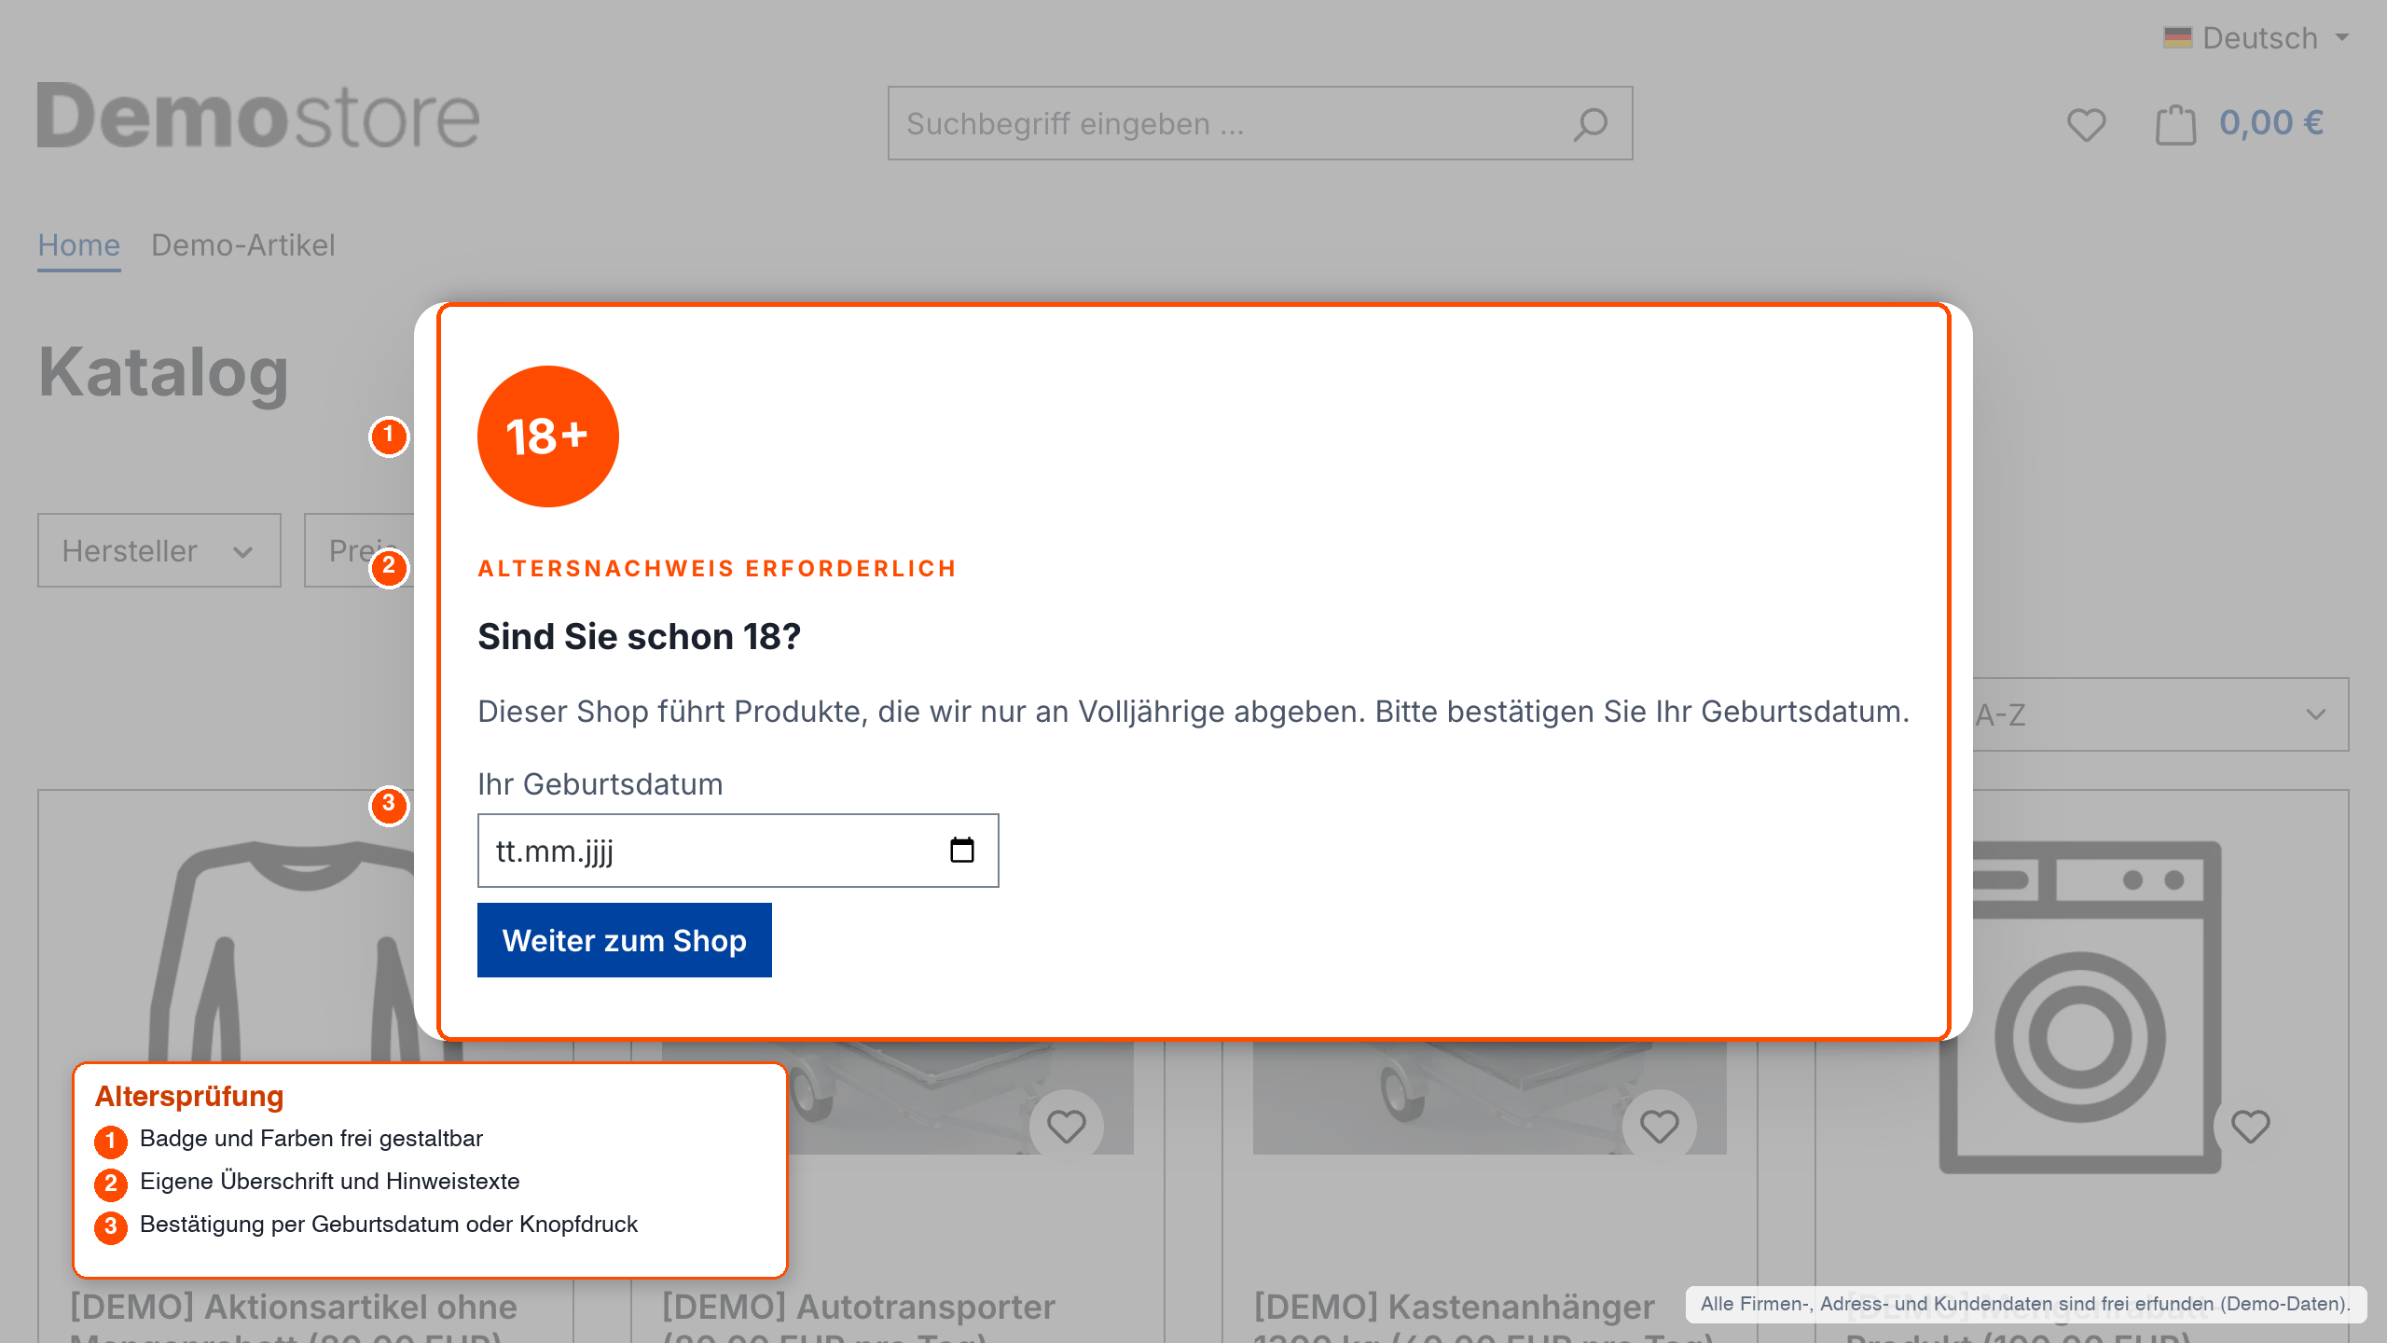
Task: Open the Preis filter dropdown
Action: tap(359, 550)
